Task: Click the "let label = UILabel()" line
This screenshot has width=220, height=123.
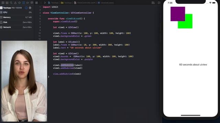Action: pyautogui.click(x=66, y=42)
